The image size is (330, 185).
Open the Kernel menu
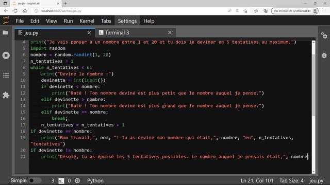[87, 21]
